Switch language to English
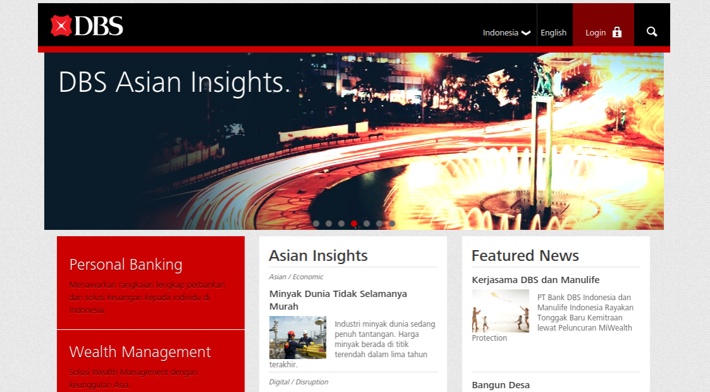The image size is (710, 392). click(553, 33)
